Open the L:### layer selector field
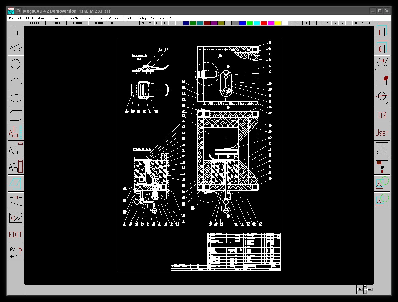 [x=56, y=23]
